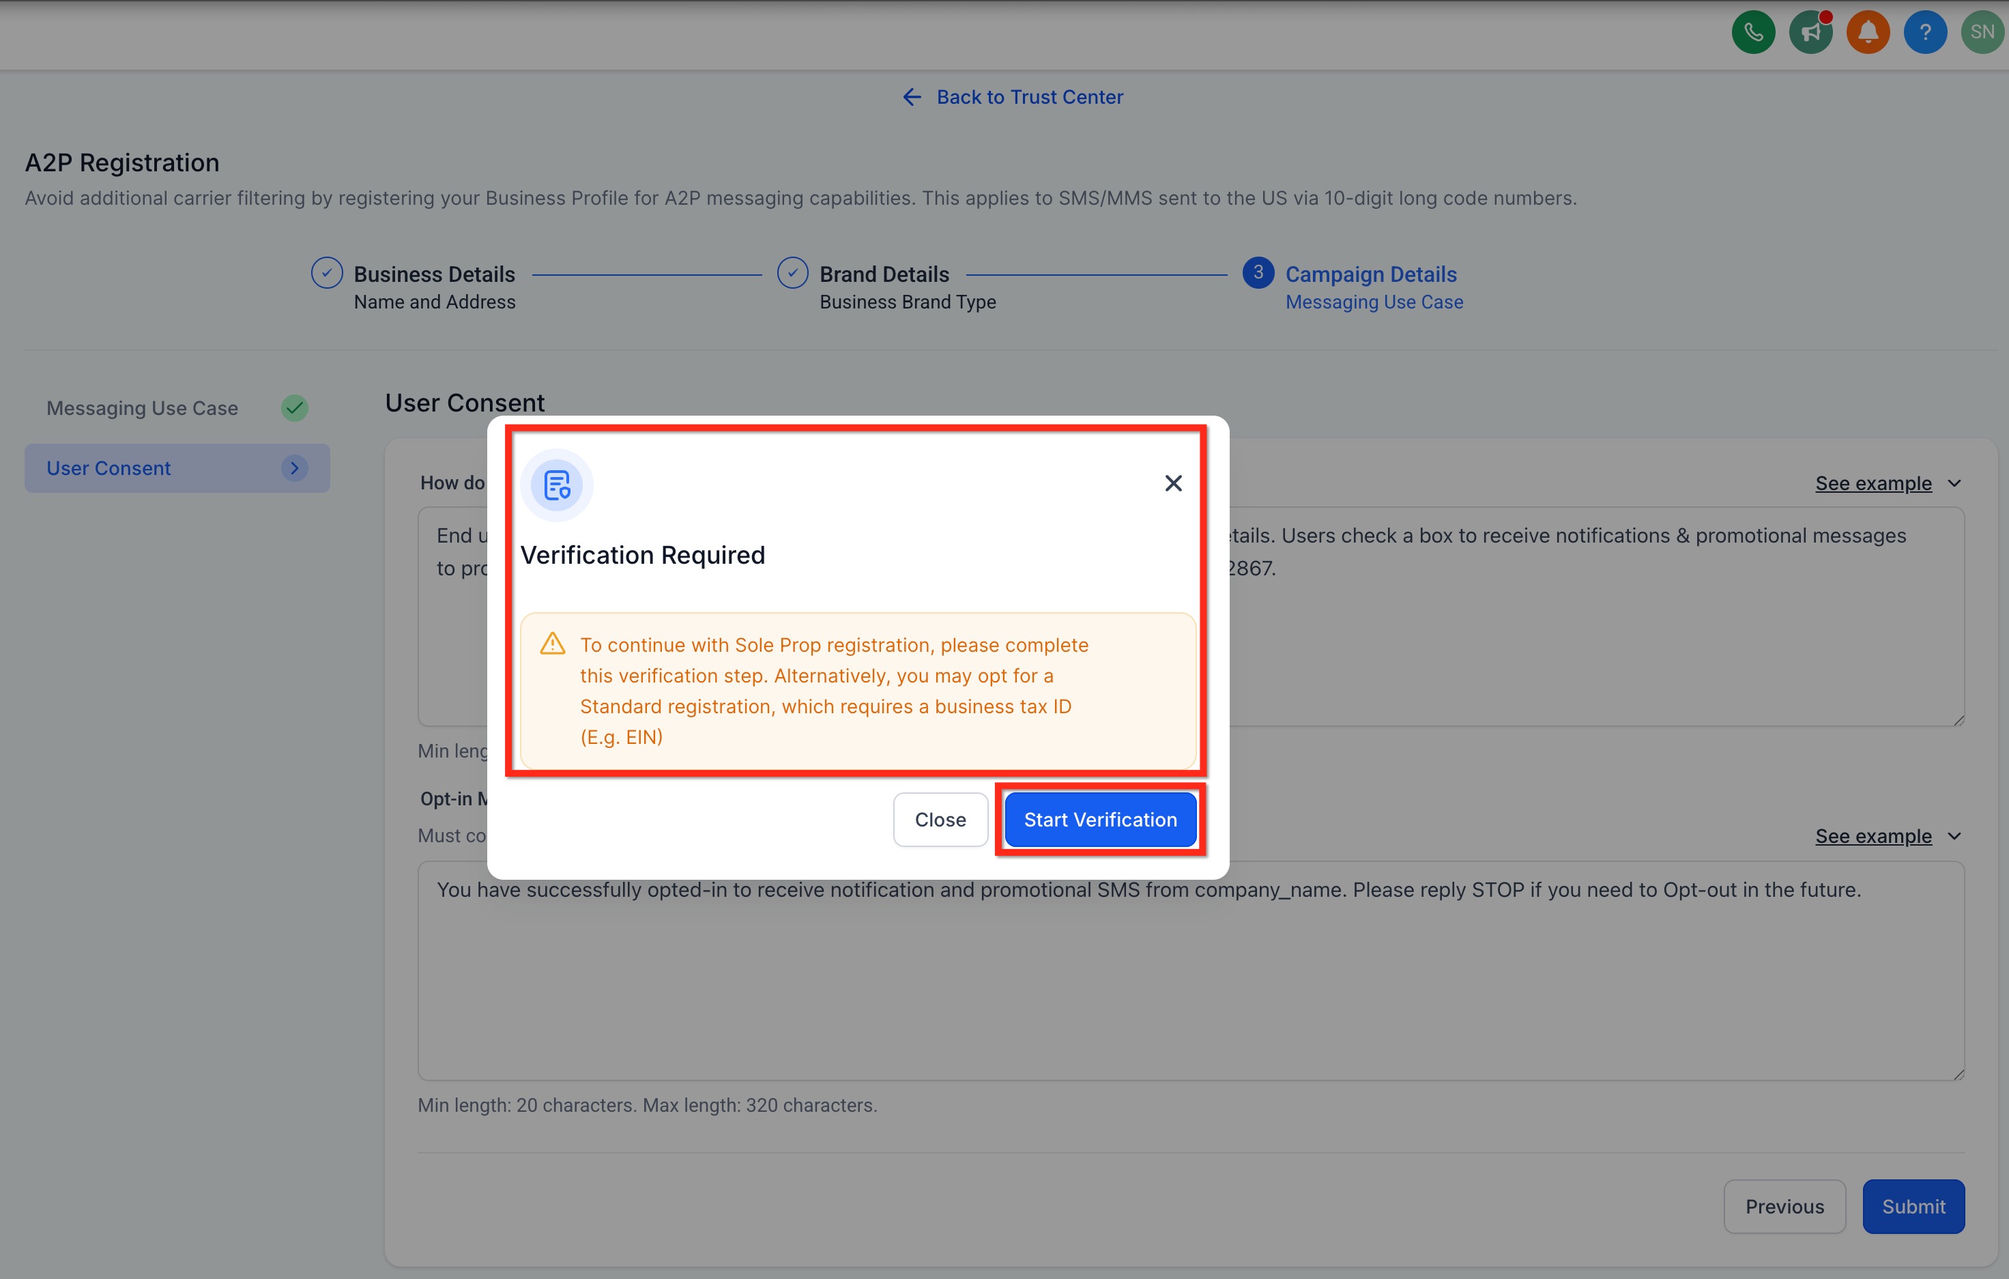Expand the first See example chevron

point(1954,483)
